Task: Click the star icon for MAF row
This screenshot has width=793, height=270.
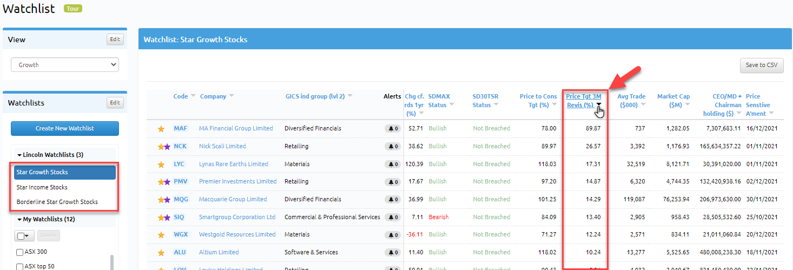Action: click(x=161, y=129)
